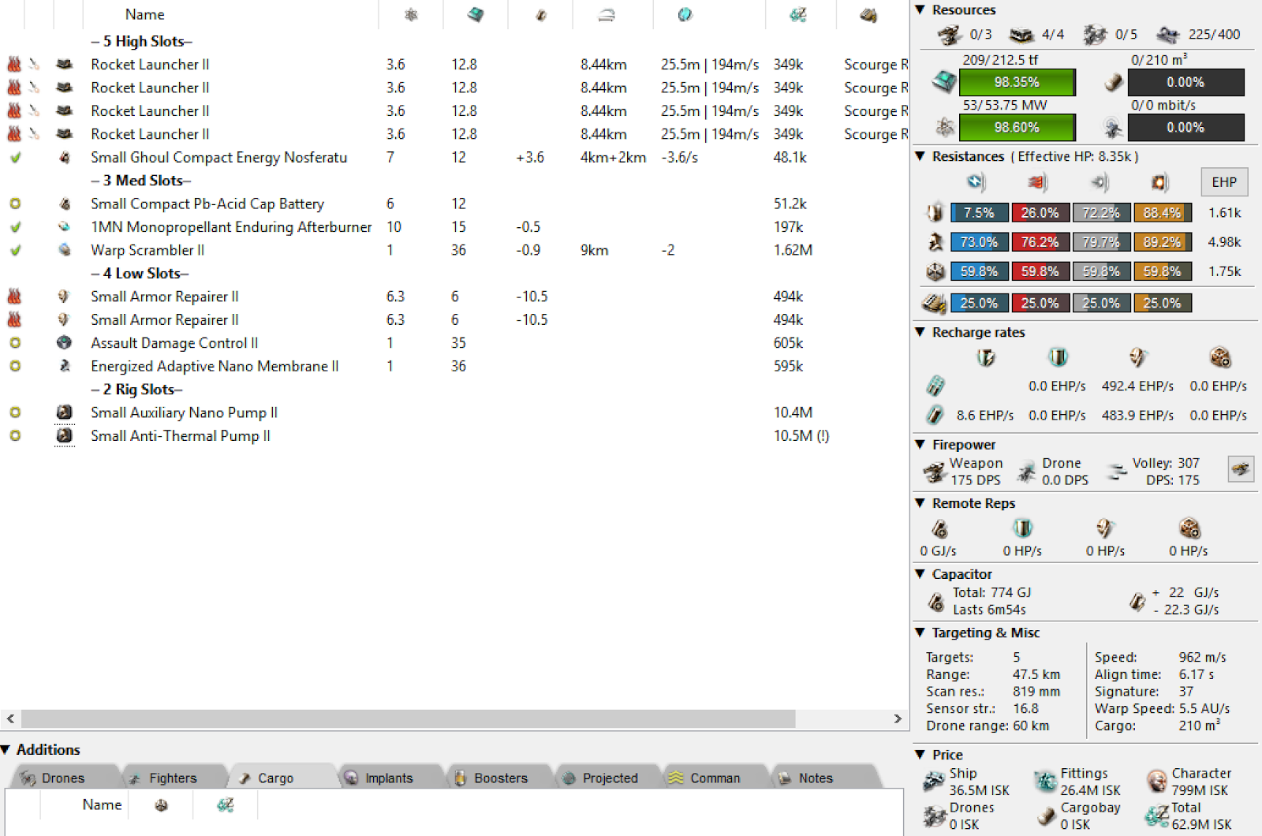The image size is (1262, 836).
Task: Toggle 1MN Monopropellant Enduring Afterburner active state
Action: [x=15, y=227]
